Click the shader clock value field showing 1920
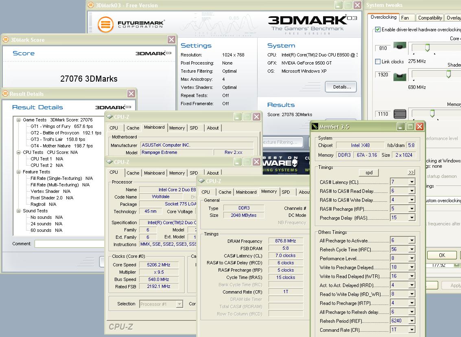The width and height of the screenshot is (461, 337). coord(383,74)
